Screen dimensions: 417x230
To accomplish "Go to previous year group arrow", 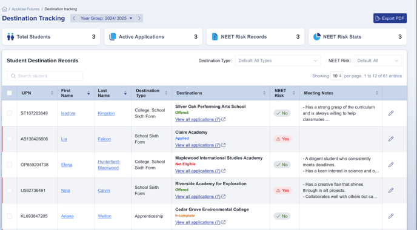I will pos(74,18).
